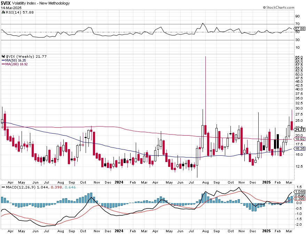Click the RSI(14) indicator icon

tap(3, 12)
